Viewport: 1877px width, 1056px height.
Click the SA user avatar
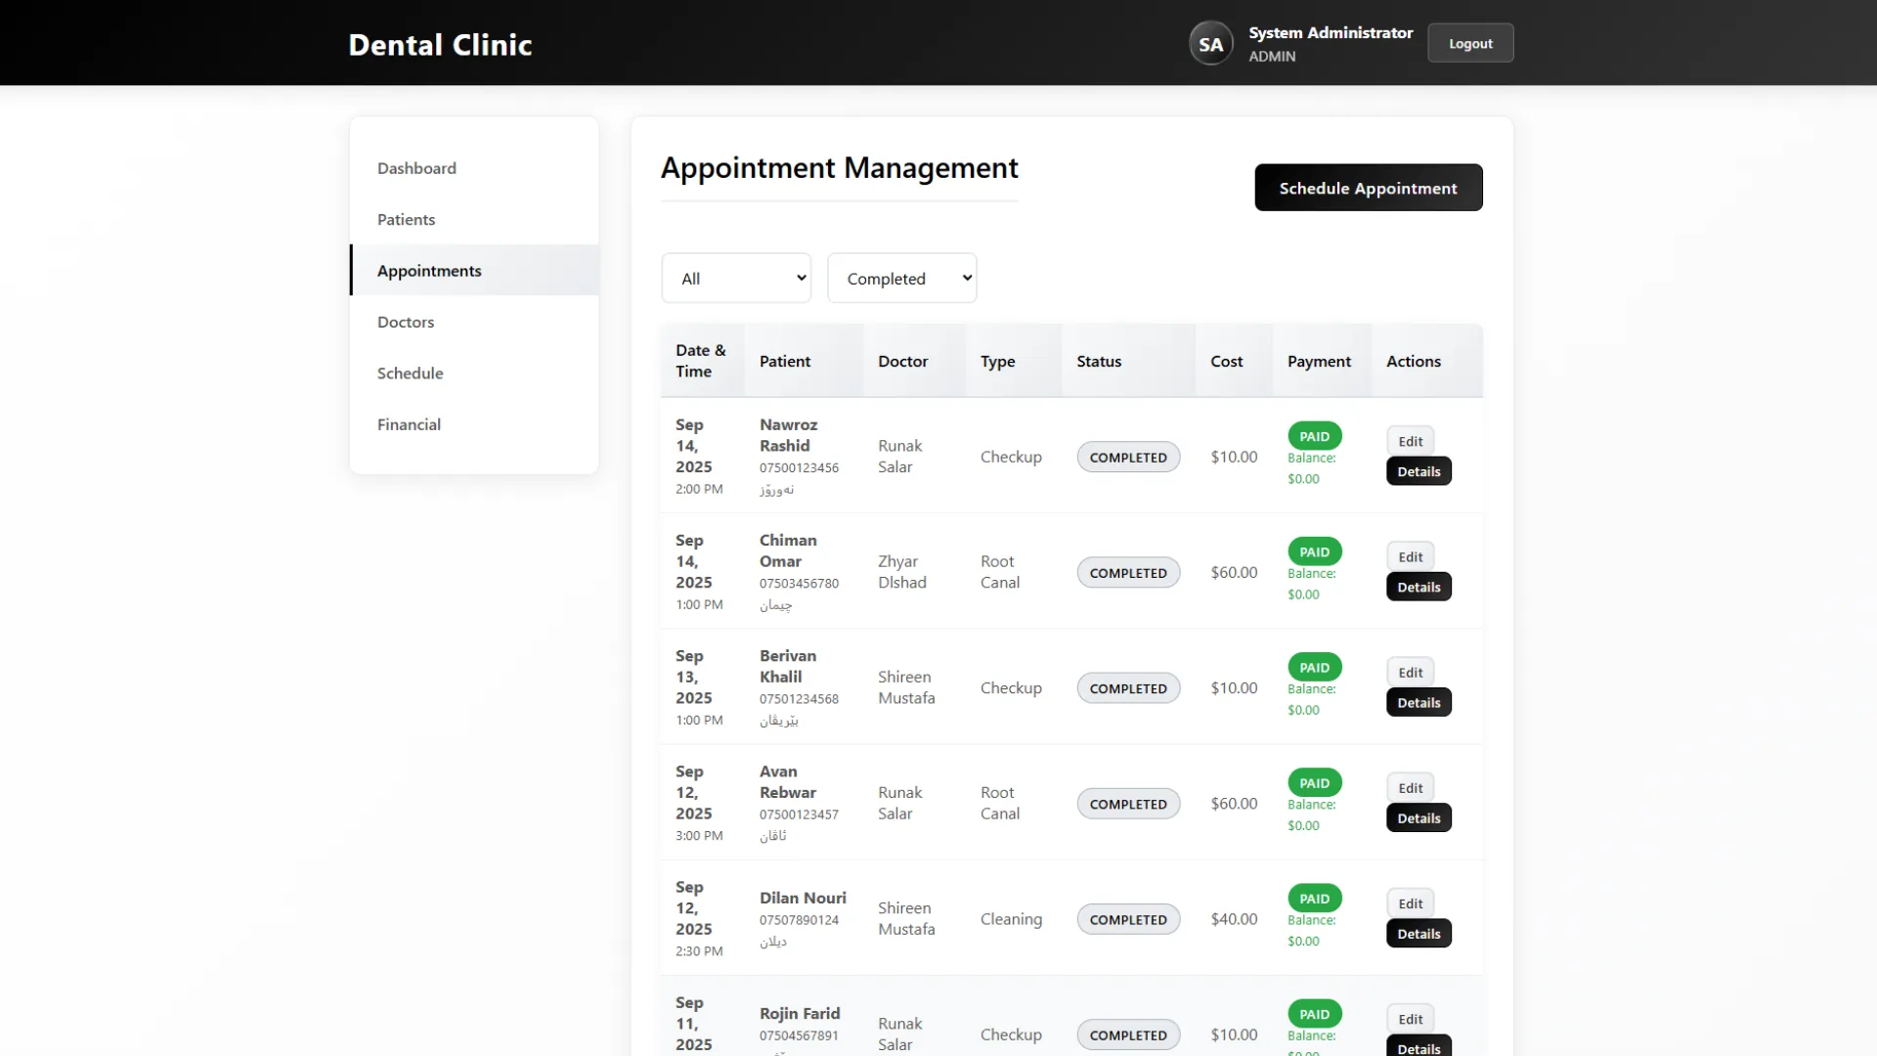[x=1210, y=44]
